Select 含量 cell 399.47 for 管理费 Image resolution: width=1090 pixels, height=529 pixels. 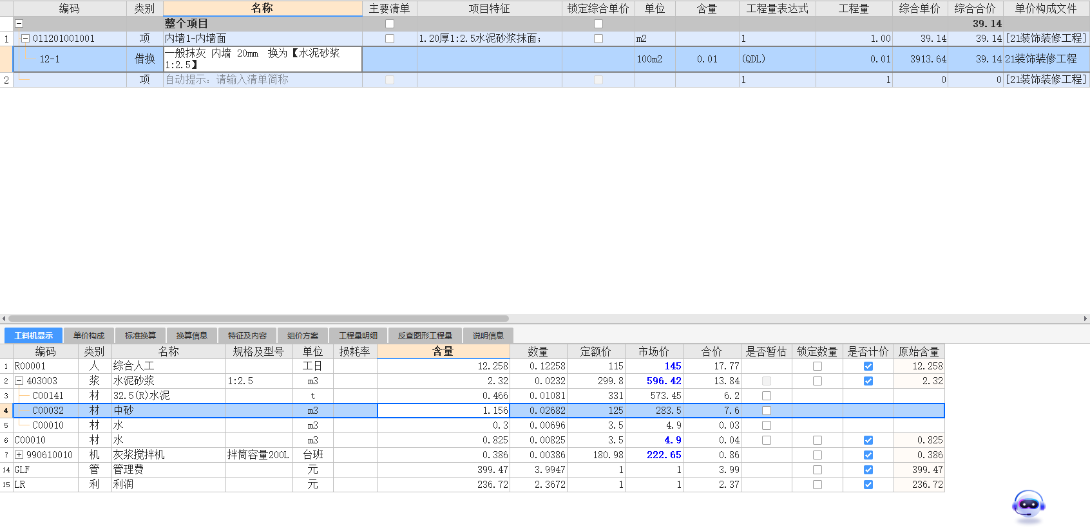pyautogui.click(x=443, y=470)
